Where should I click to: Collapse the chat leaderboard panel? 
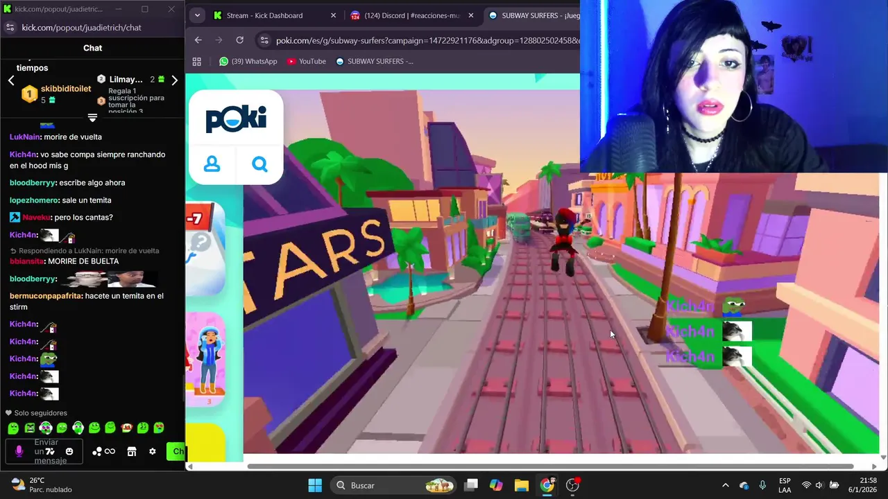tap(92, 117)
